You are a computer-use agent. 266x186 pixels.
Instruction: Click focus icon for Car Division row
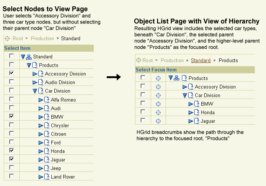158,95
